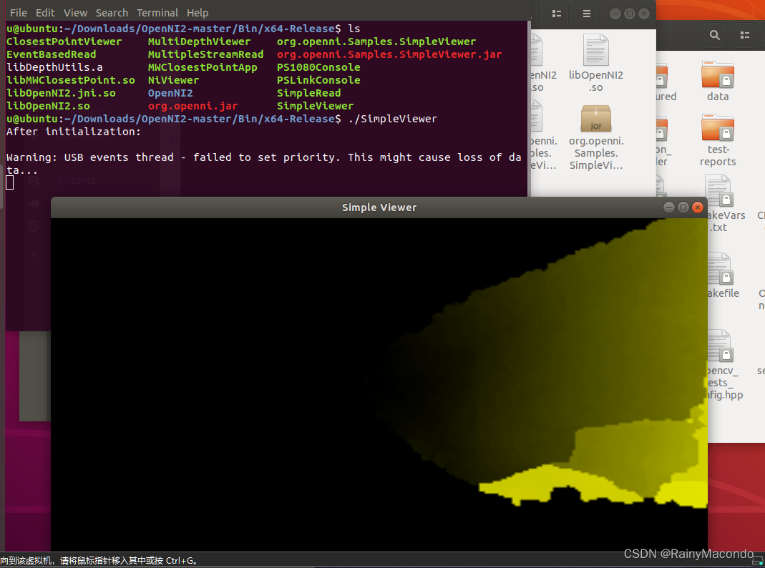Open the Terminal menu
This screenshot has height=568, width=765.
[157, 12]
